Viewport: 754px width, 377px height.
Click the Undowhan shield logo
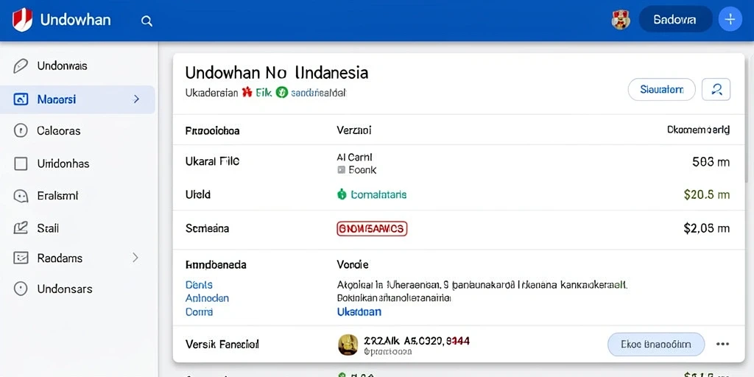coord(22,20)
